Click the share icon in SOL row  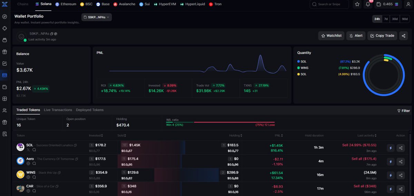(x=401, y=148)
